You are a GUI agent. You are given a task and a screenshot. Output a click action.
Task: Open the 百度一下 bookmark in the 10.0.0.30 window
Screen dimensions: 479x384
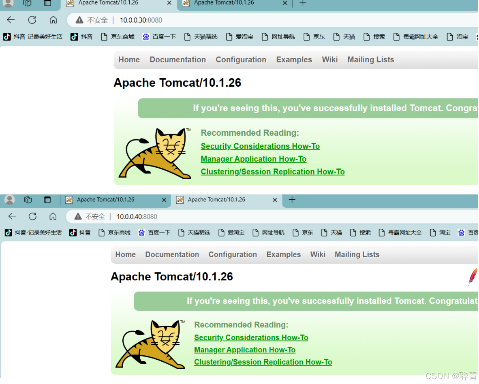(x=159, y=37)
